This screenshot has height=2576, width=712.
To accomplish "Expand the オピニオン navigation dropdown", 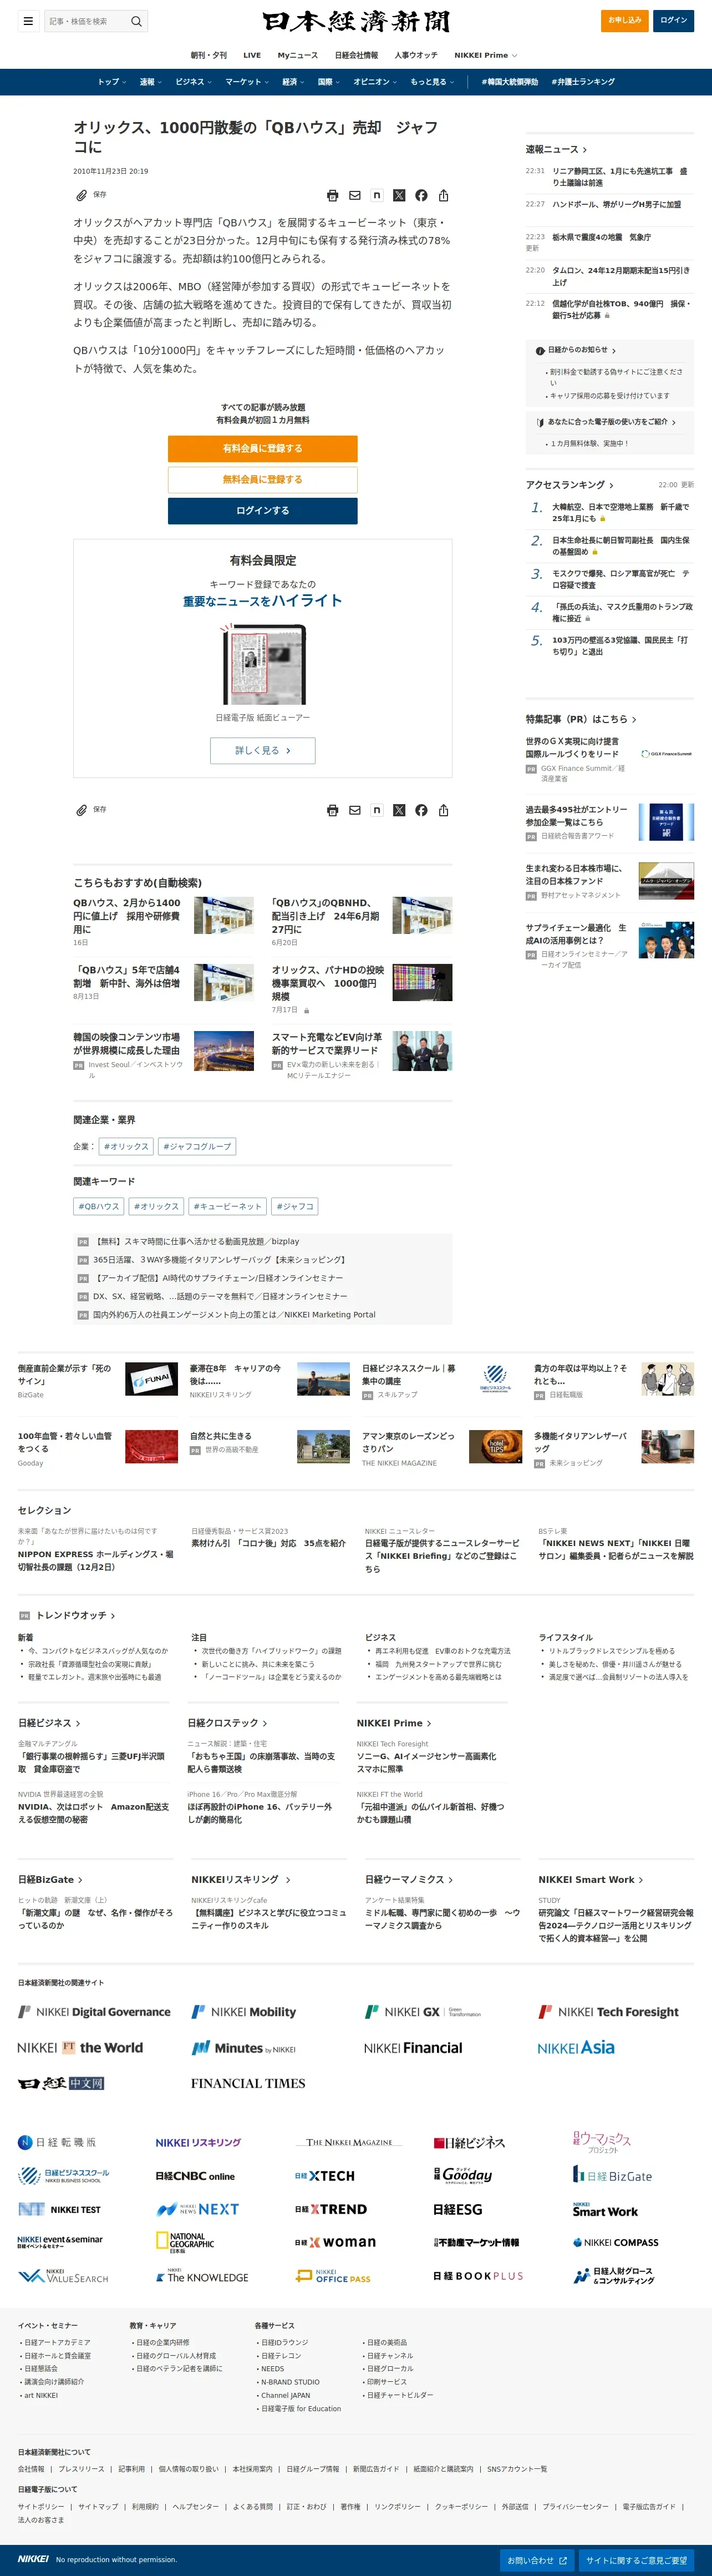I will tap(375, 82).
